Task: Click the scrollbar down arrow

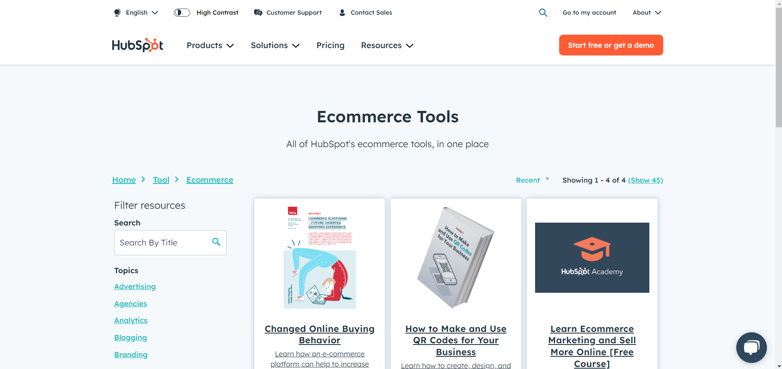Action: (779, 366)
